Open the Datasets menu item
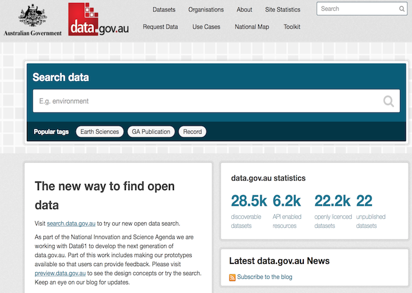 click(164, 10)
